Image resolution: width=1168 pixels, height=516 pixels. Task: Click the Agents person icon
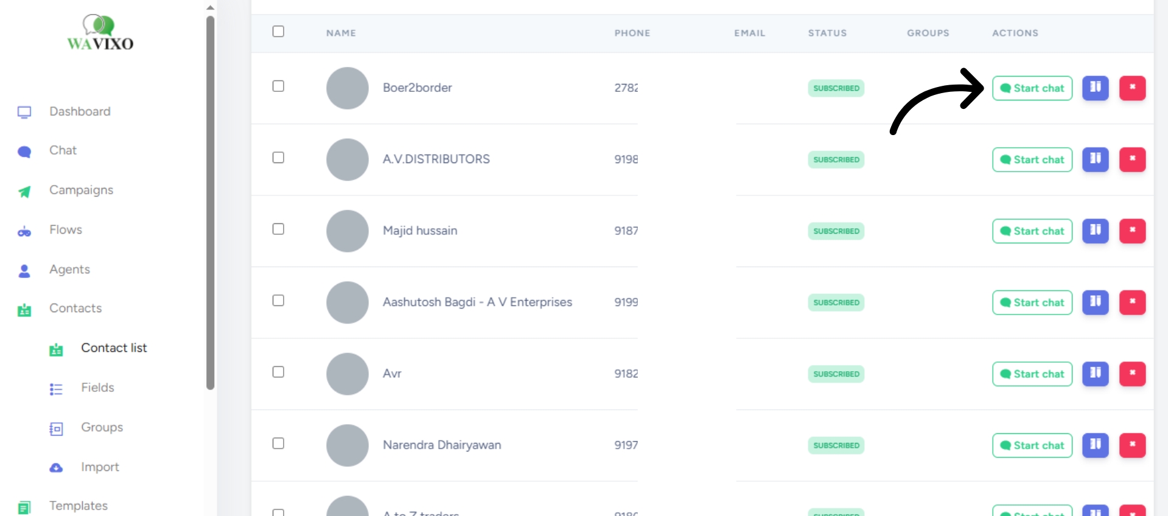pos(24,271)
